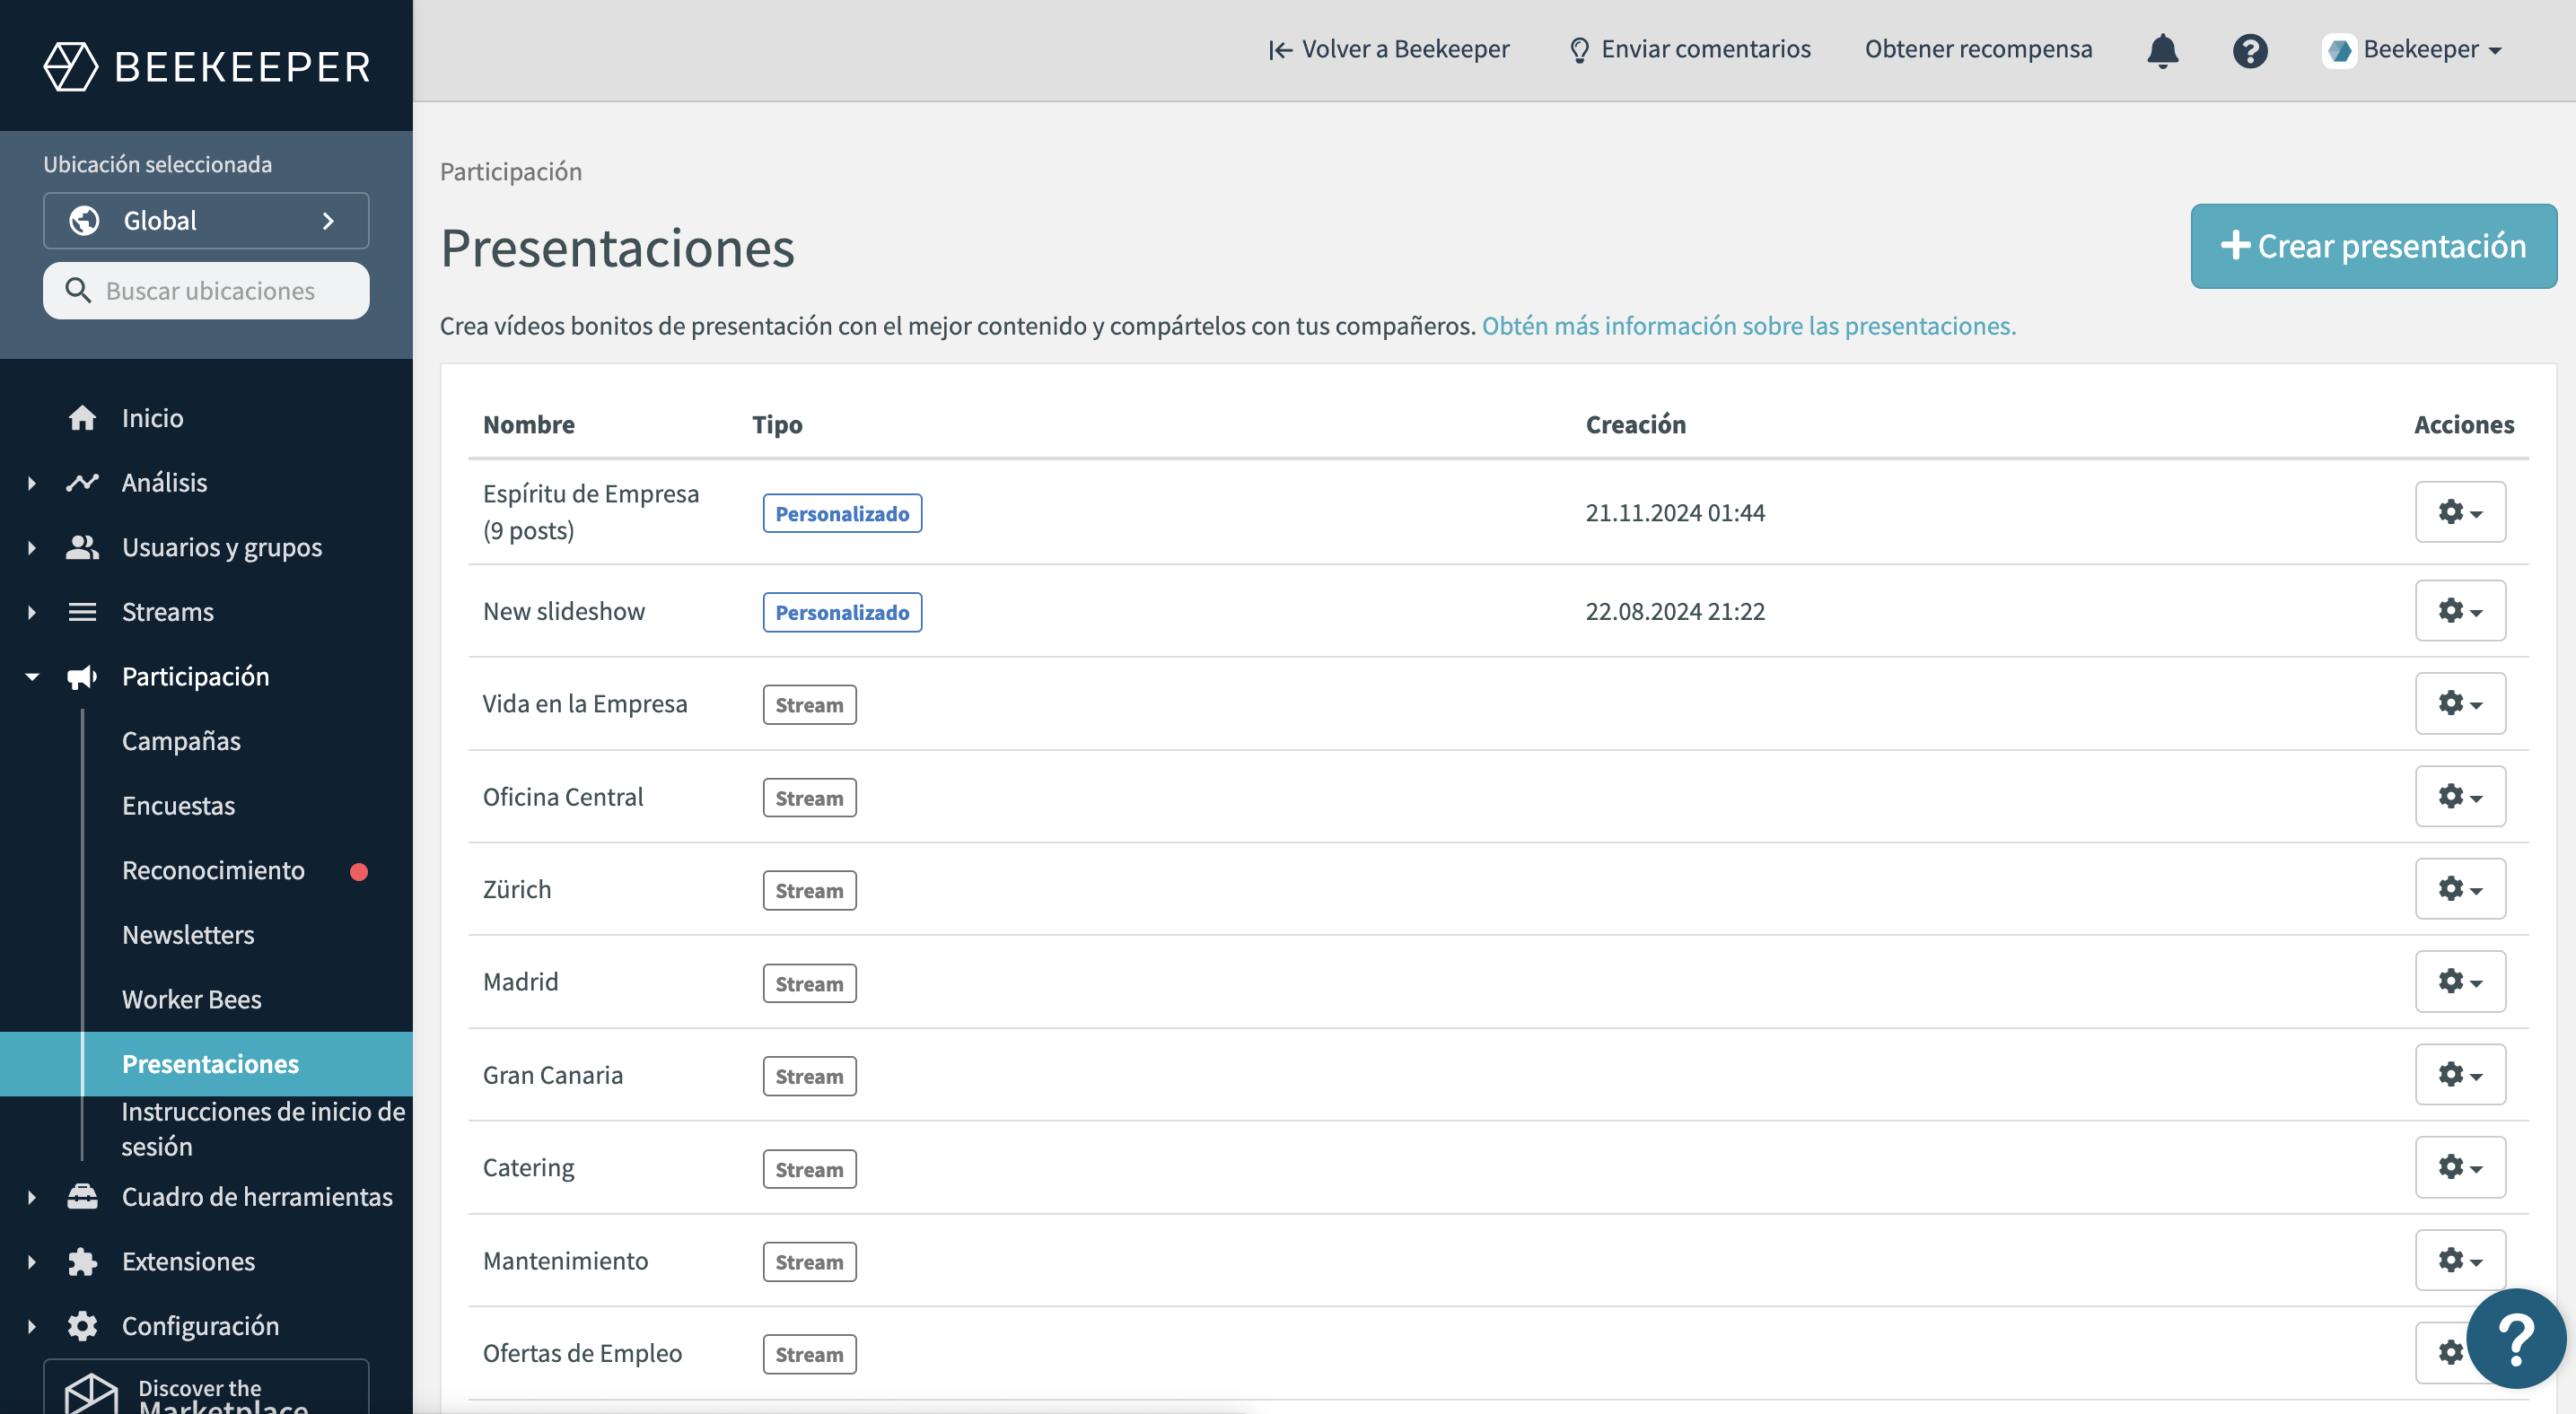The width and height of the screenshot is (2576, 1414).
Task: Click the Nombre column header
Action: pos(529,424)
